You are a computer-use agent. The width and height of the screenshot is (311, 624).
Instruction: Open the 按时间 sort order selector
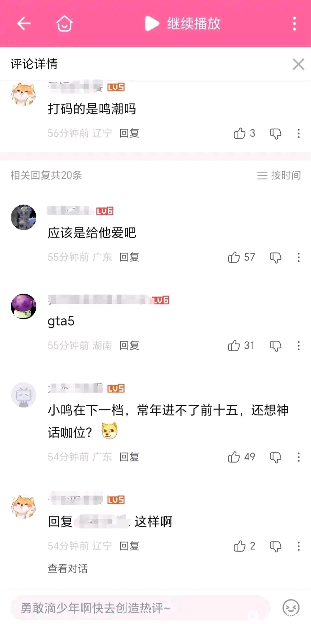(x=279, y=175)
